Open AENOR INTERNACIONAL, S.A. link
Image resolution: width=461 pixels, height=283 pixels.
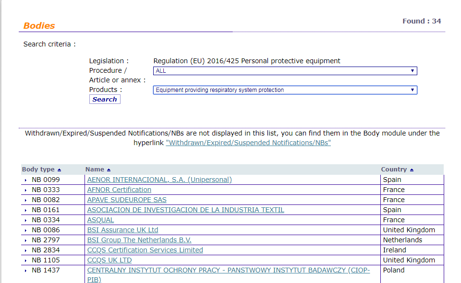coord(159,180)
